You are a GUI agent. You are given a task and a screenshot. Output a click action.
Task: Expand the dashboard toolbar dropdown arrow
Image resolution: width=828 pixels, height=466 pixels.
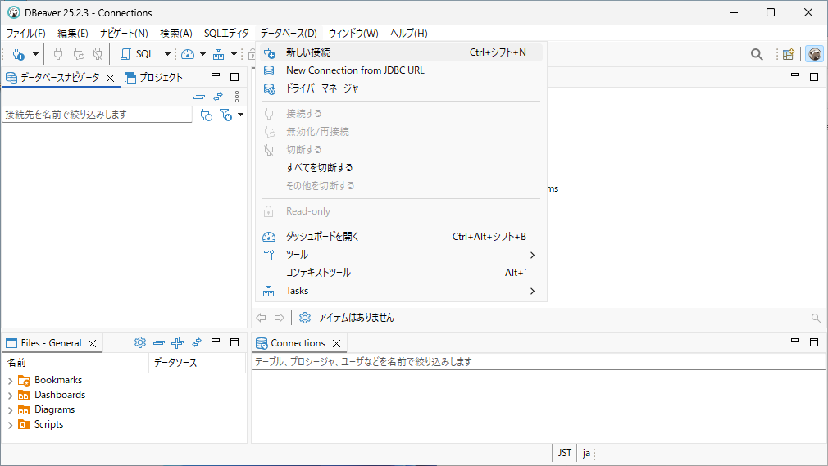click(202, 54)
